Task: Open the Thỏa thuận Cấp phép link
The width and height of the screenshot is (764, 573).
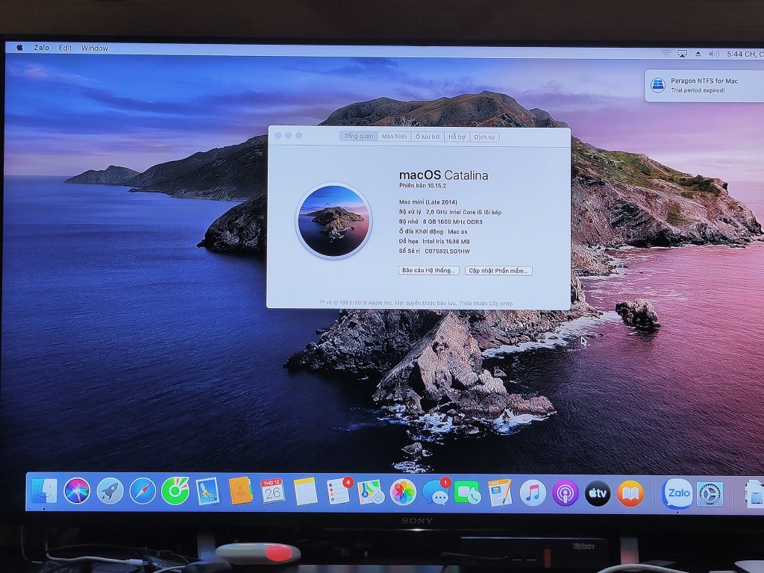Action: point(486,303)
